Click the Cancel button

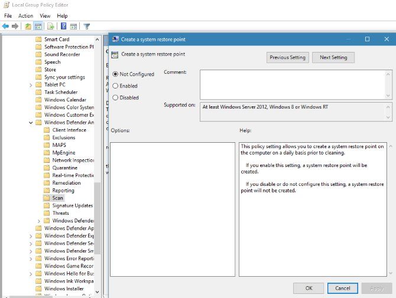[342, 288]
